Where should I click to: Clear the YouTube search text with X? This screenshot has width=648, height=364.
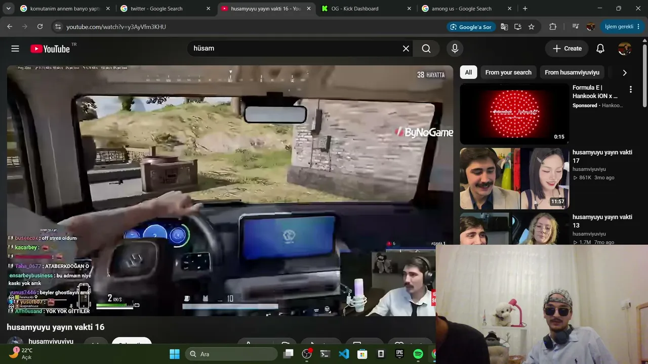(x=406, y=49)
